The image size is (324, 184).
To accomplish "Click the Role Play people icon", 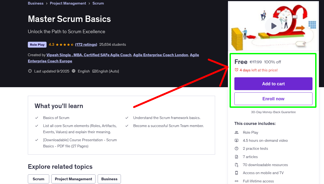I will pos(237,132).
